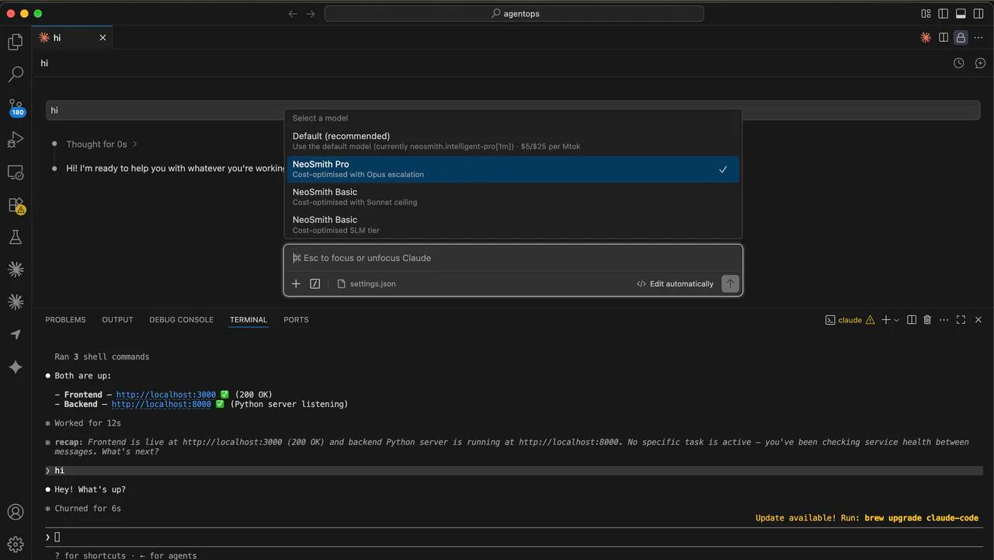Split the terminal pane
Image resolution: width=994 pixels, height=560 pixels.
tap(912, 320)
